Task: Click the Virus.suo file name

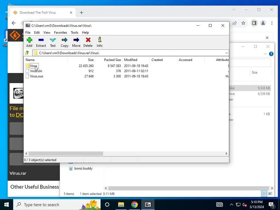Action: click(37, 76)
